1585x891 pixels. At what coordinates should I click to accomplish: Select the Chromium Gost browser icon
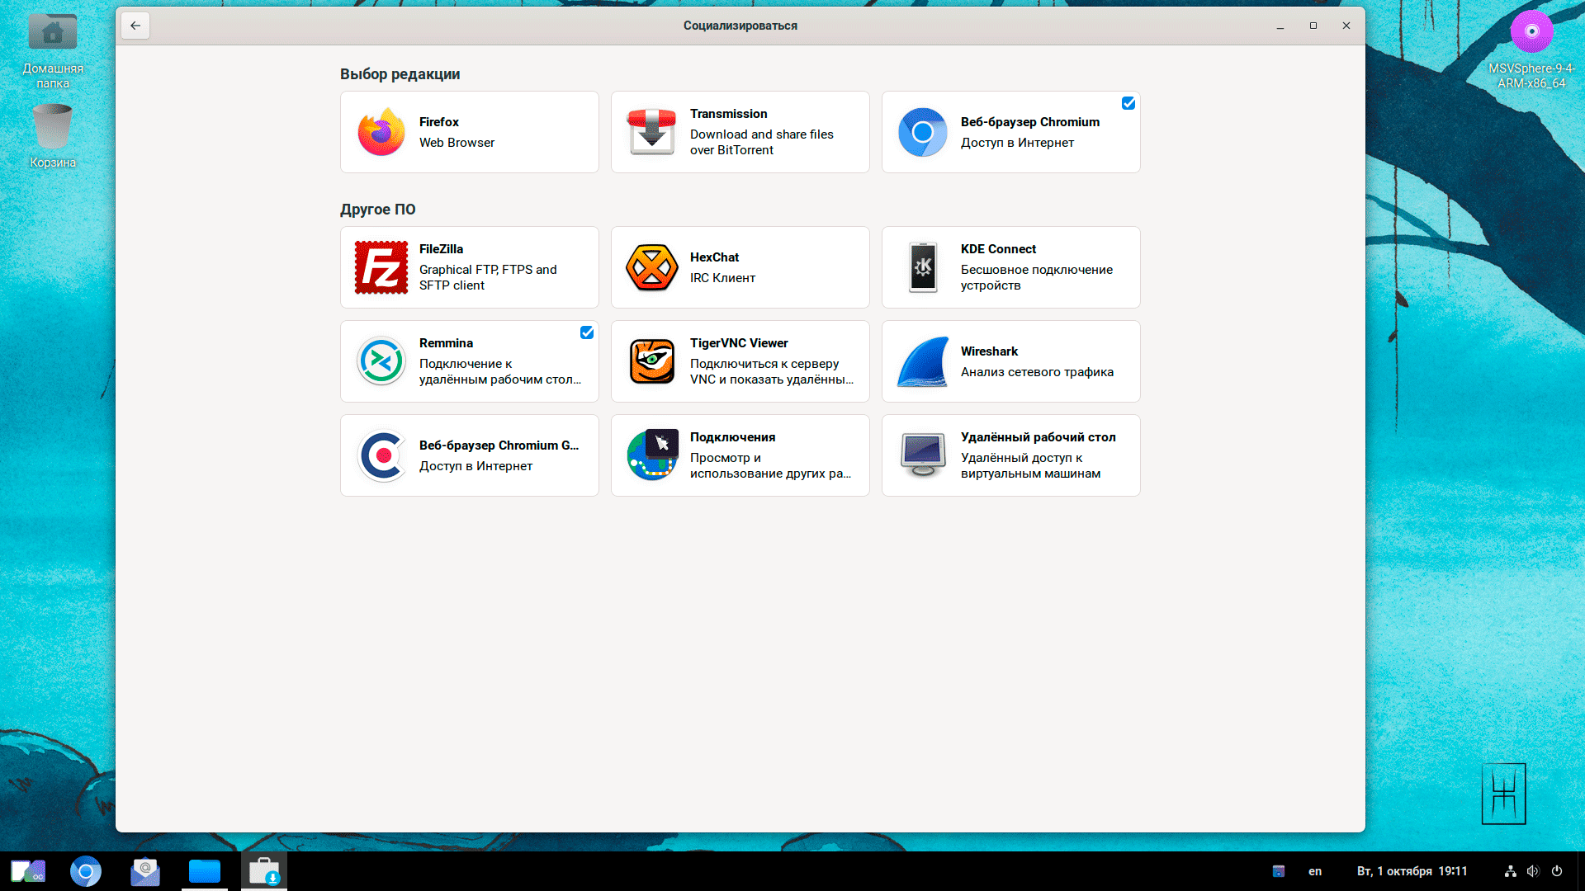(x=381, y=455)
